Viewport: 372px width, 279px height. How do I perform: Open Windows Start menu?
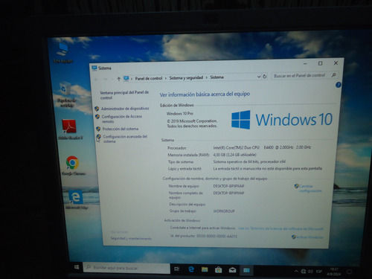coord(77,267)
